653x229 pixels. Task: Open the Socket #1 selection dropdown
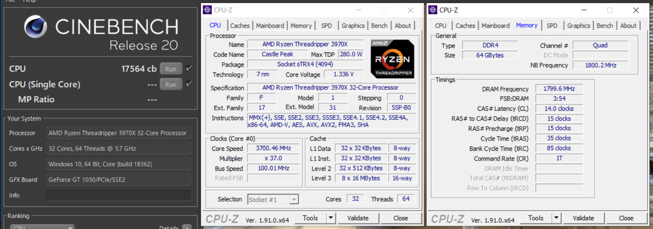pyautogui.click(x=273, y=200)
